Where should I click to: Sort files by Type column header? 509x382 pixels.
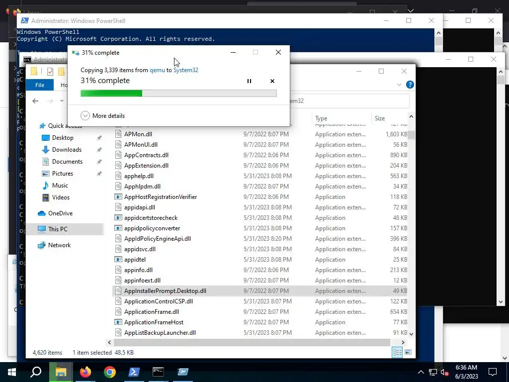click(x=321, y=118)
